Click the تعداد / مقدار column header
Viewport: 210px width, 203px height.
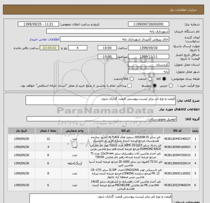click(x=48, y=131)
